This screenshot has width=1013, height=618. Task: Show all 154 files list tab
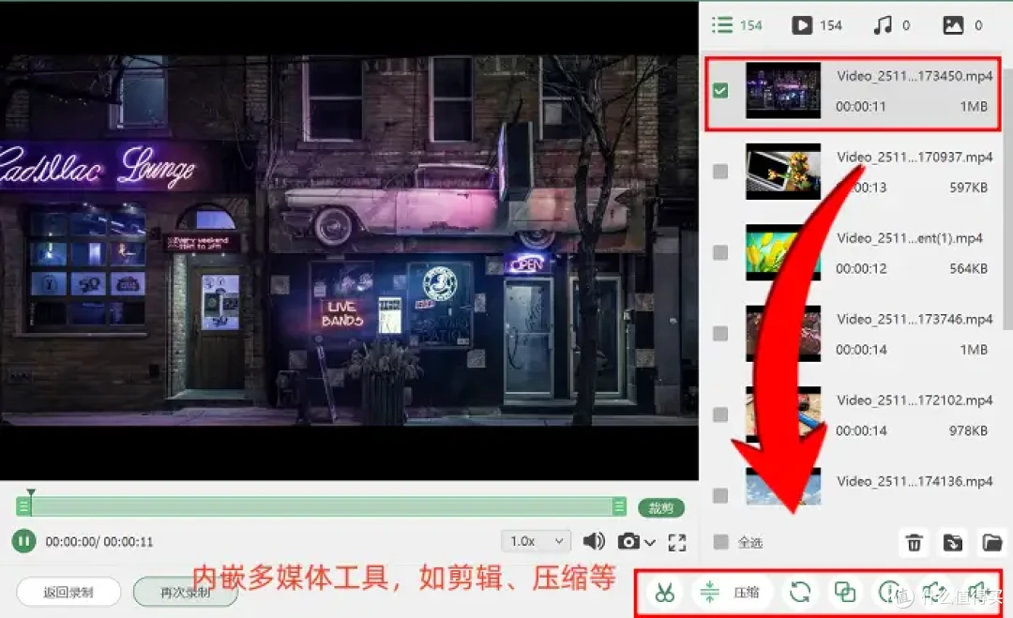click(736, 25)
